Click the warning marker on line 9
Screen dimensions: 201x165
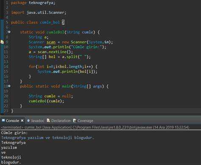pos(2,42)
